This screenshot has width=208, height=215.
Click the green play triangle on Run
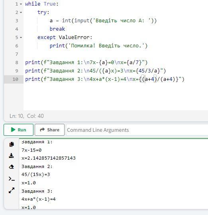pyautogui.click(x=13, y=129)
